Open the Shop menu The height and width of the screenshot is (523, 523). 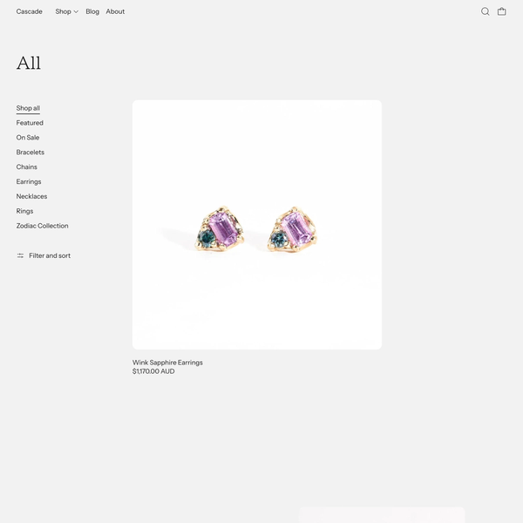[63, 11]
